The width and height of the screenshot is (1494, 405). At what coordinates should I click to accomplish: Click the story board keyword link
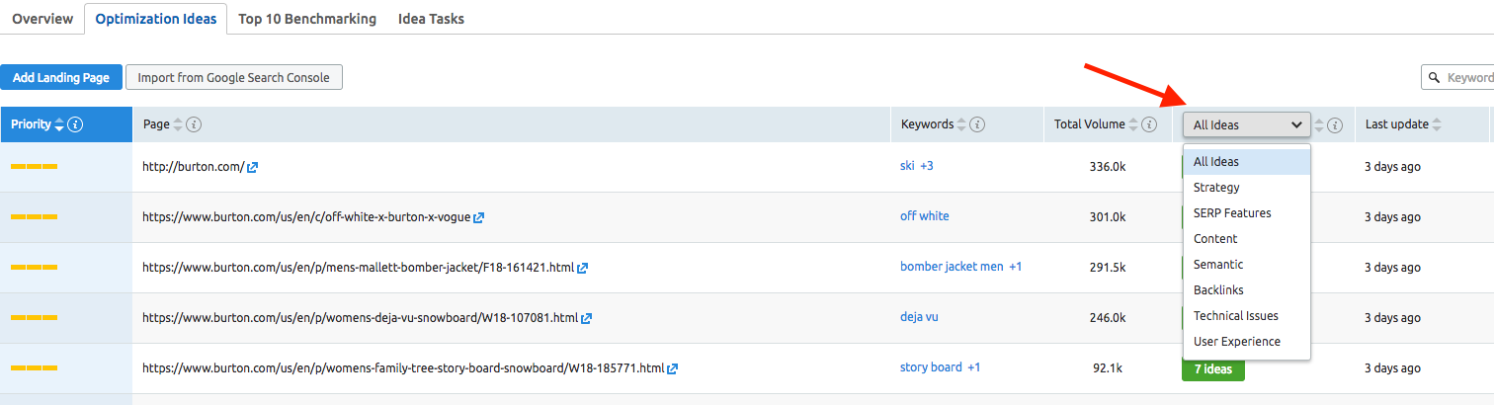point(931,367)
